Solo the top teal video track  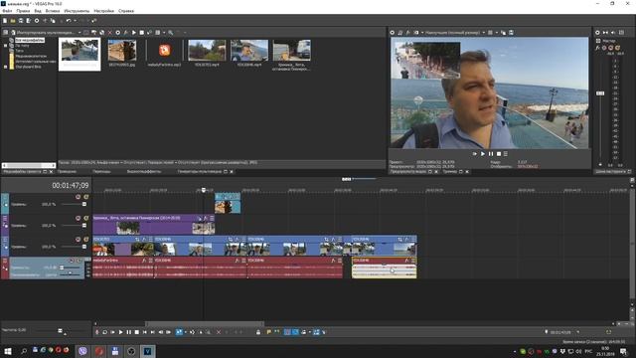[86, 197]
